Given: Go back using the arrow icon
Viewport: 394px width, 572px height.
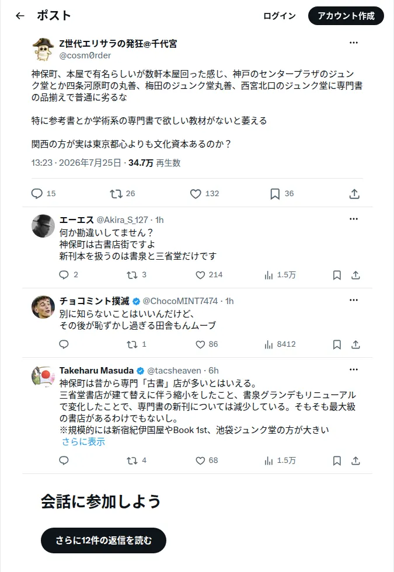Looking at the screenshot, I should [20, 16].
